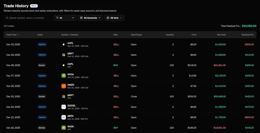The width and height of the screenshot is (260, 133).
Task: Click Stocks tag in Dec 28 row
Action: coord(42,65)
